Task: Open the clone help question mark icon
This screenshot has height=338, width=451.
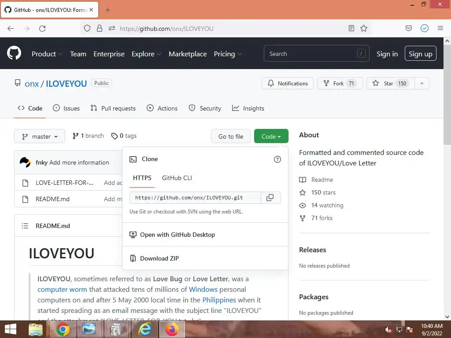Action: tap(277, 159)
